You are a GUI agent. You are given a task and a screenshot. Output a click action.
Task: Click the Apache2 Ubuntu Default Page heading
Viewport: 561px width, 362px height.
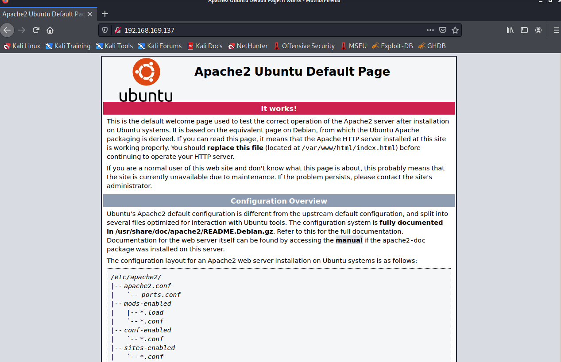tap(292, 72)
